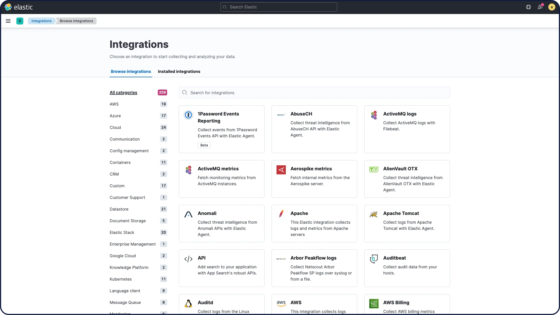The width and height of the screenshot is (560, 315).
Task: Click the API code brackets icon
Action: pos(188,259)
